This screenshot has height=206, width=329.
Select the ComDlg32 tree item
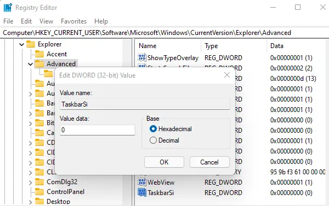click(62, 182)
